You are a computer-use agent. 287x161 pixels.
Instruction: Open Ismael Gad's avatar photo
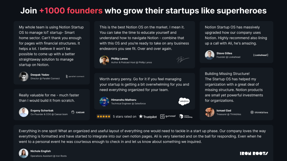pyautogui.click(x=210, y=112)
